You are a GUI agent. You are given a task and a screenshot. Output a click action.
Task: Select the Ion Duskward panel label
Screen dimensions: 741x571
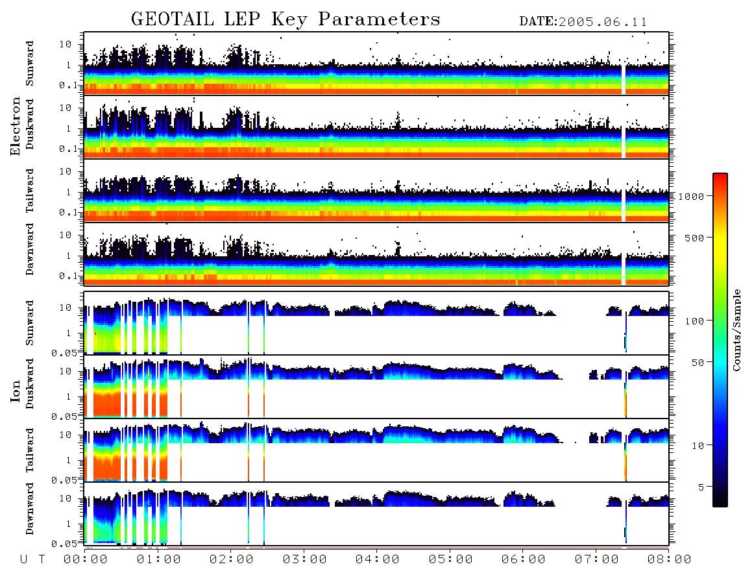coord(30,383)
